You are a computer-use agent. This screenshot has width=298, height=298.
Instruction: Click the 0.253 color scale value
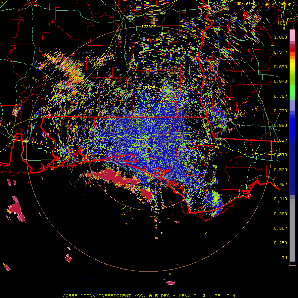pyautogui.click(x=280, y=243)
